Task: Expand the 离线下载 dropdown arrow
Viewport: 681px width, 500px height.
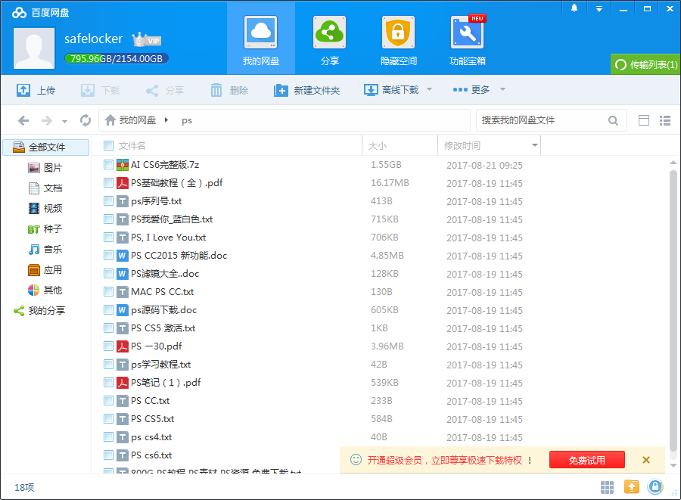Action: click(429, 89)
